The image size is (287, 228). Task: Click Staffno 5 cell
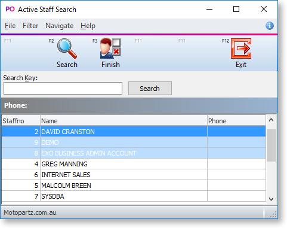[21, 186]
